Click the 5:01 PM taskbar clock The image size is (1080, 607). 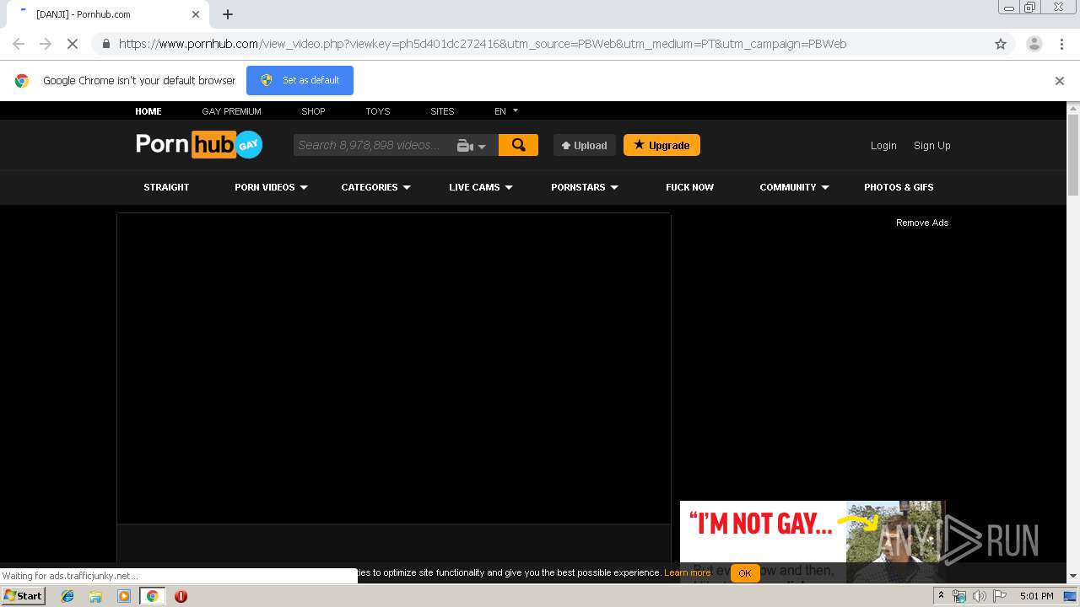1036,596
